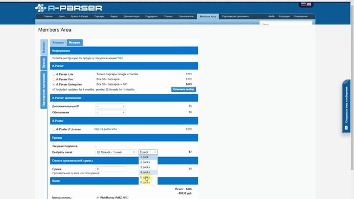Open the Демо nav item

point(61,17)
